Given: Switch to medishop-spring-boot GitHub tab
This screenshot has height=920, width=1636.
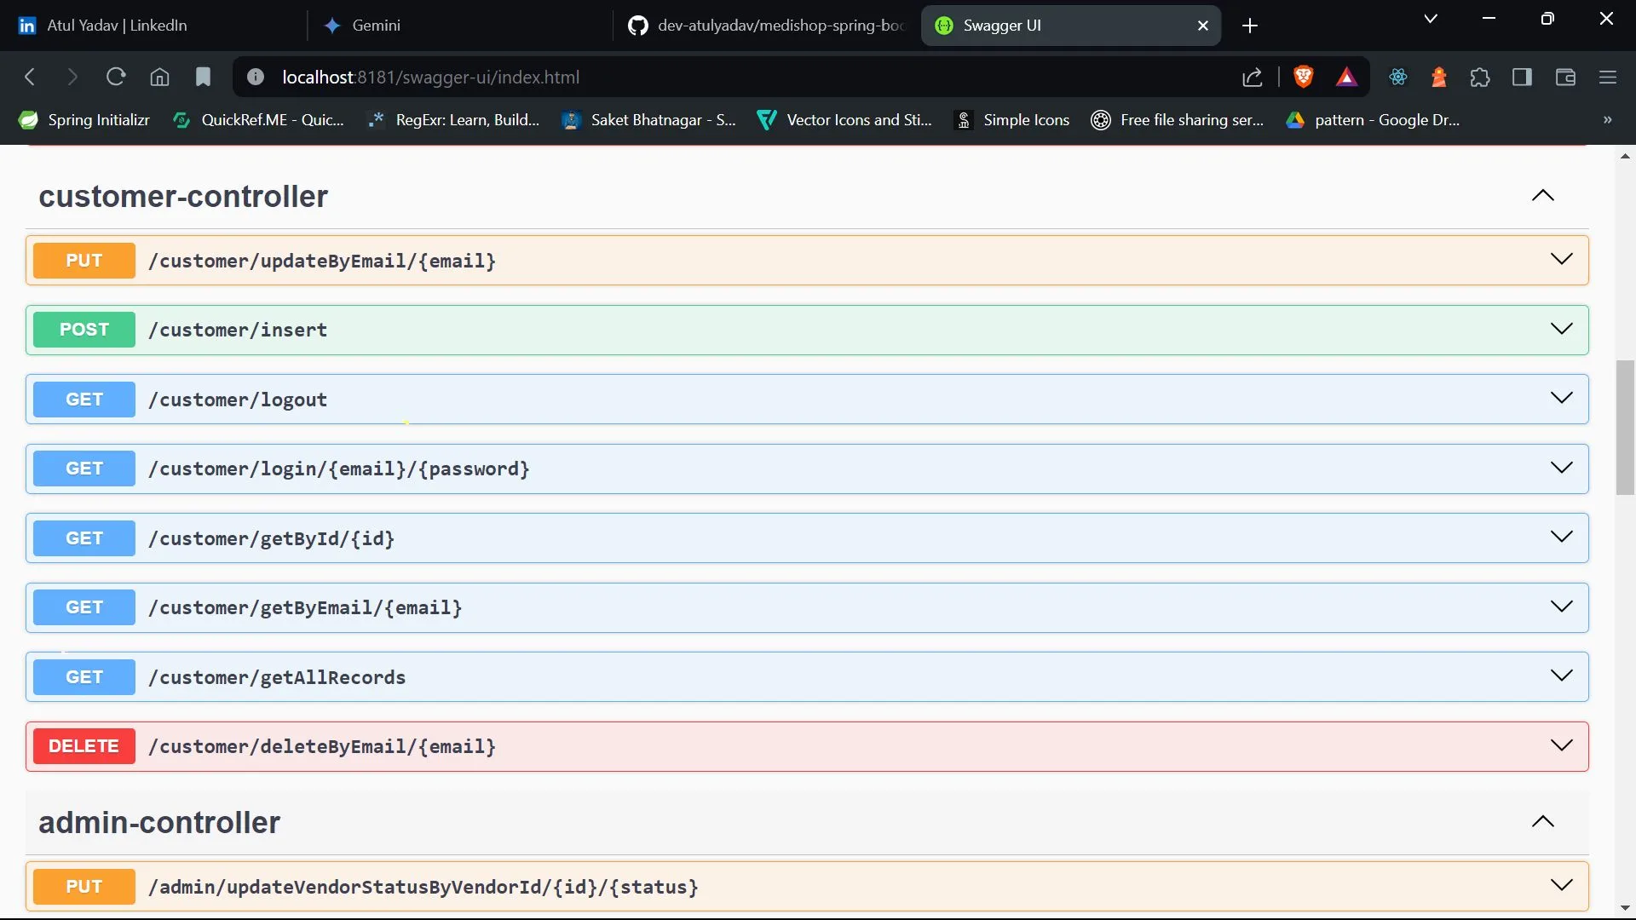Looking at the screenshot, I should (x=767, y=26).
